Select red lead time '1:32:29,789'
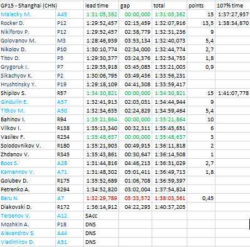Screen dimensions: 250x247 pos(102,198)
